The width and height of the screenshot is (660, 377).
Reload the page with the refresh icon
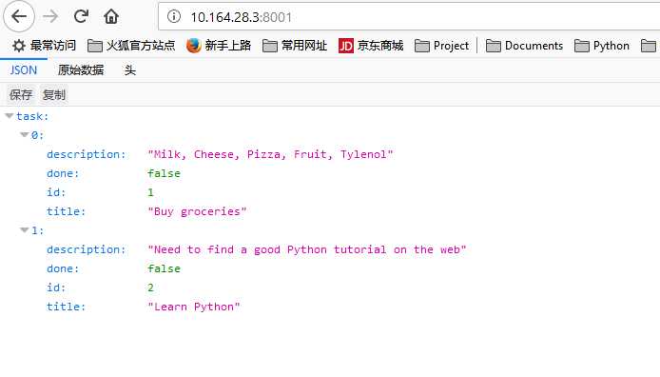81,16
